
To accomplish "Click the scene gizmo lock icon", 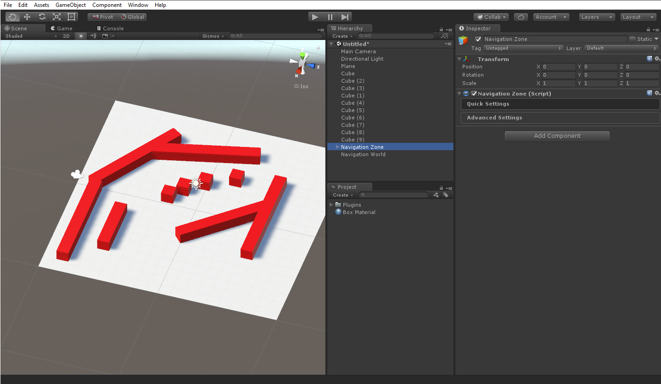I will tap(319, 47).
